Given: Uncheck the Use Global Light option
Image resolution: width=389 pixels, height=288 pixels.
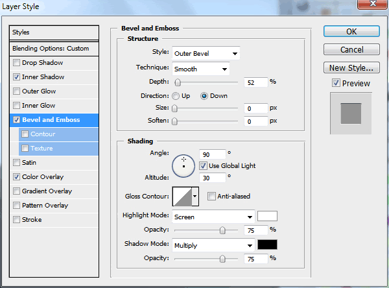Looking at the screenshot, I should point(204,165).
